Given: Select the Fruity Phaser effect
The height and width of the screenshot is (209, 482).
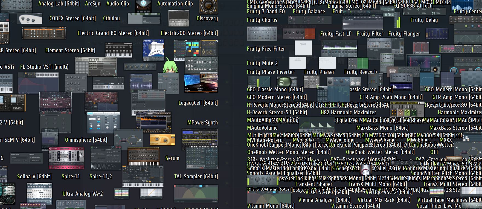Looking at the screenshot, I should point(320,72).
